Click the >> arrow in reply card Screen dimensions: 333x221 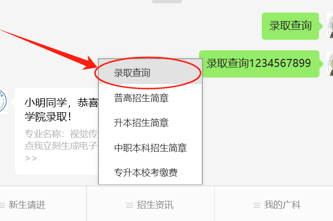(x=31, y=158)
